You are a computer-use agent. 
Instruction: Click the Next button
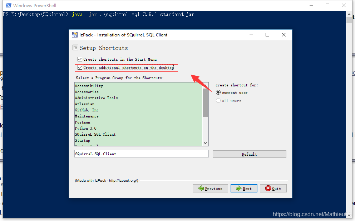pyautogui.click(x=244, y=189)
